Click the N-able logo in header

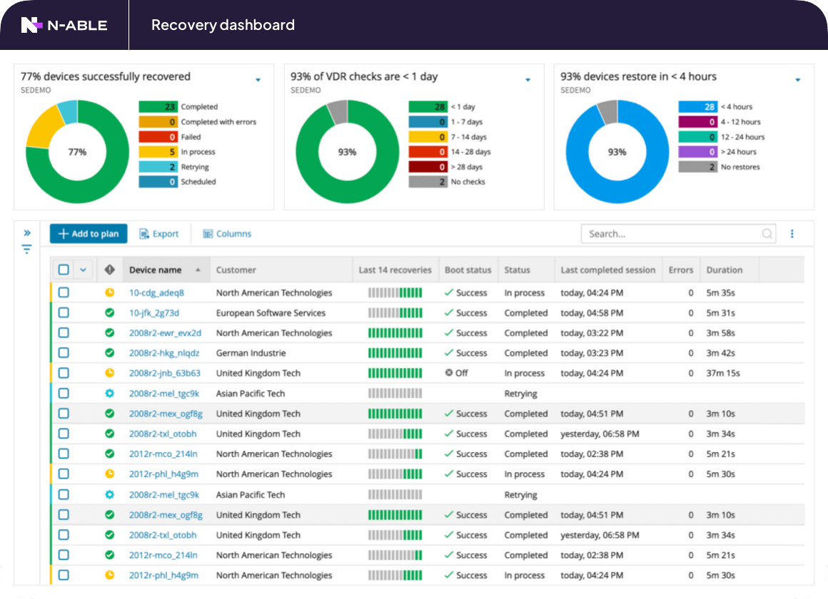tap(64, 26)
